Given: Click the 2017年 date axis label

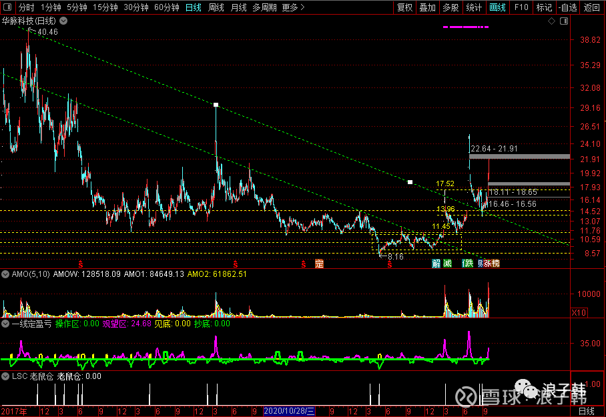Looking at the screenshot, I should coord(14,411).
